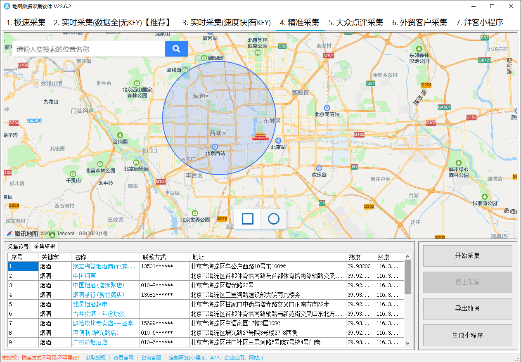The width and height of the screenshot is (521, 362).
Task: Click the 圆明园 park marker on map
Action: [204, 58]
